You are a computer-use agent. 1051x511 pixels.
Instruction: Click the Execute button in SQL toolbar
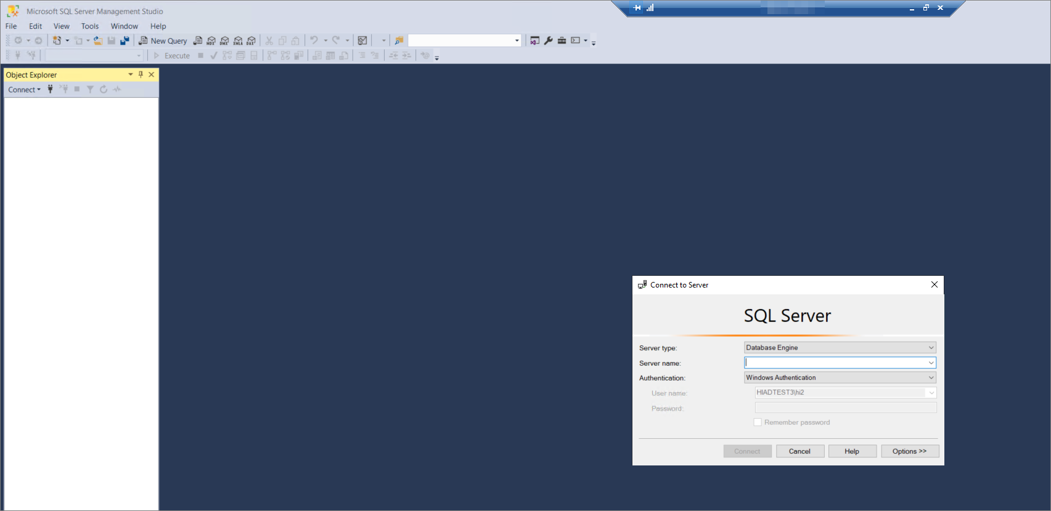click(171, 55)
